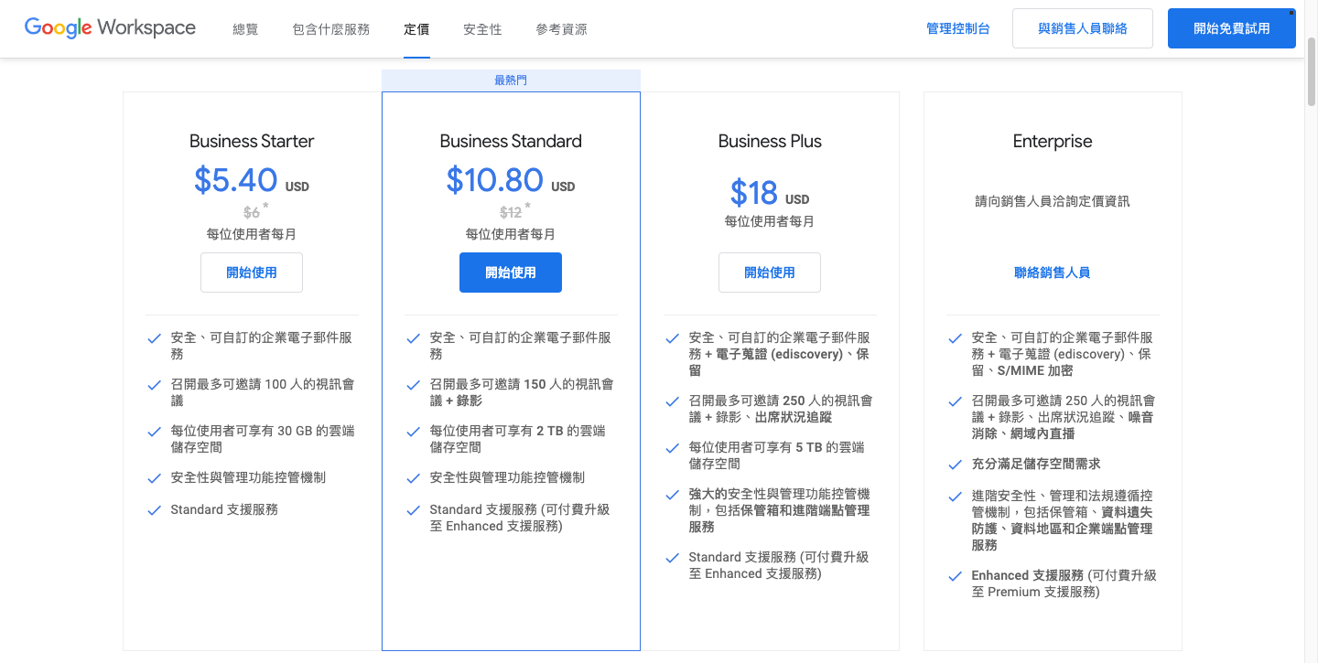Click the Business Plus plan title
This screenshot has height=663, width=1318.
(770, 141)
